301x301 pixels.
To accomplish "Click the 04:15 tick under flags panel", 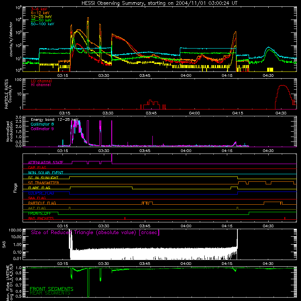I will (227, 226).
